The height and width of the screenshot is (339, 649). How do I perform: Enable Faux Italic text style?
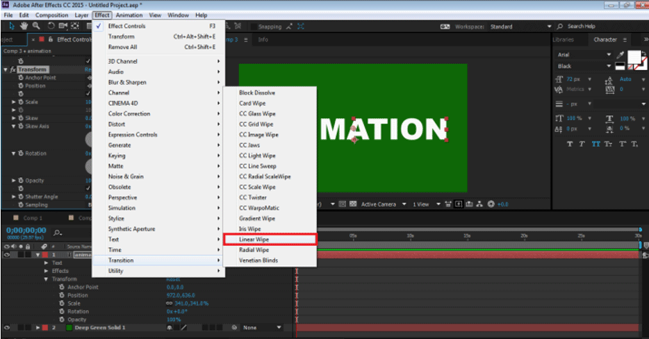click(583, 144)
